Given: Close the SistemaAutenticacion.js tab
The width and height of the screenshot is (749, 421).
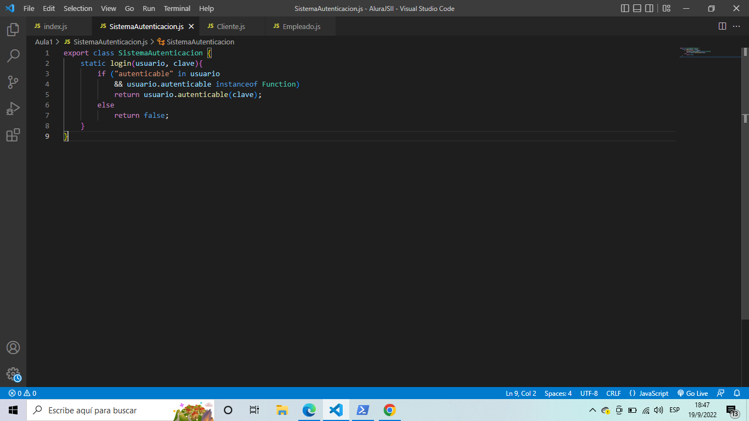Looking at the screenshot, I should (191, 26).
